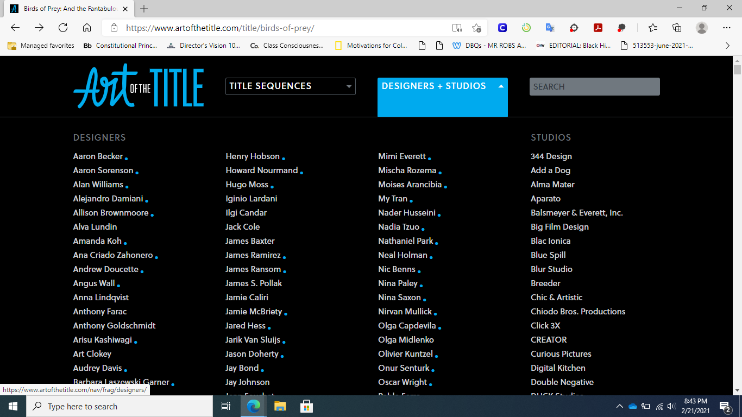Viewport: 742px width, 417px height.
Task: Click the Windows taskbar search box
Action: point(120,406)
